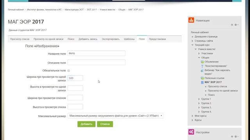Collapse Общее tree node
Image resolution: width=250 pixels, height=140 pixels.
(199, 58)
